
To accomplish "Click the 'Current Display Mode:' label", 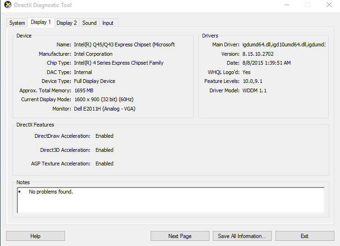I will point(46,99).
